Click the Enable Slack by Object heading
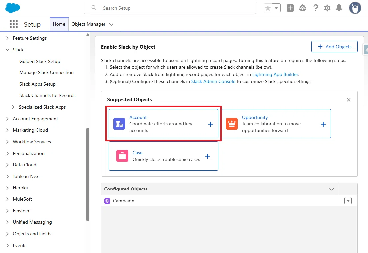This screenshot has width=368, height=253. (x=128, y=47)
